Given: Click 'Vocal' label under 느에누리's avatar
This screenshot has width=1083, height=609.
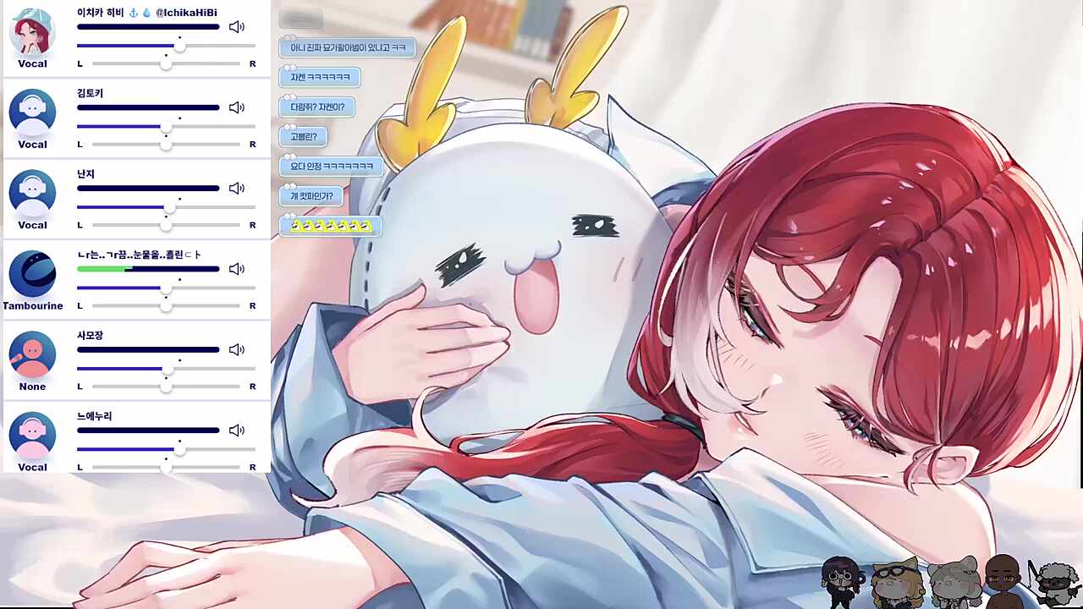Looking at the screenshot, I should point(32,467).
